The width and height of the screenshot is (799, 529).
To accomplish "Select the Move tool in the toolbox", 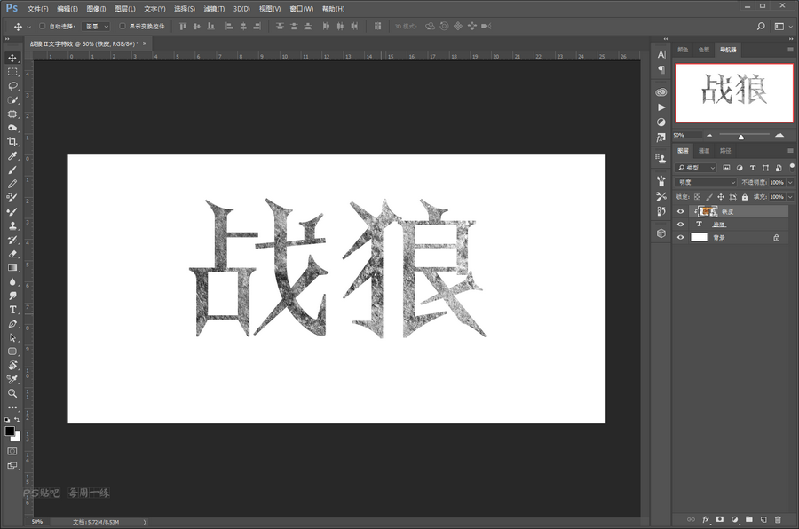I will [x=12, y=58].
